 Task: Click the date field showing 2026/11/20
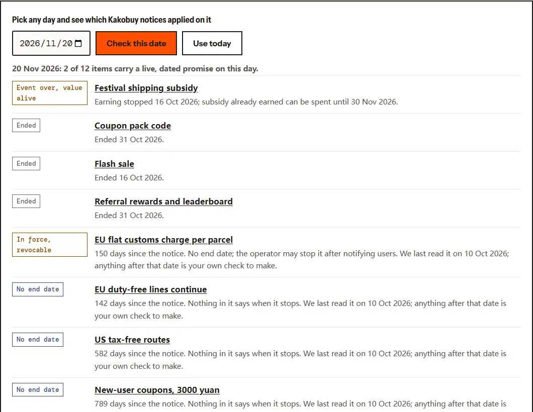pos(51,43)
